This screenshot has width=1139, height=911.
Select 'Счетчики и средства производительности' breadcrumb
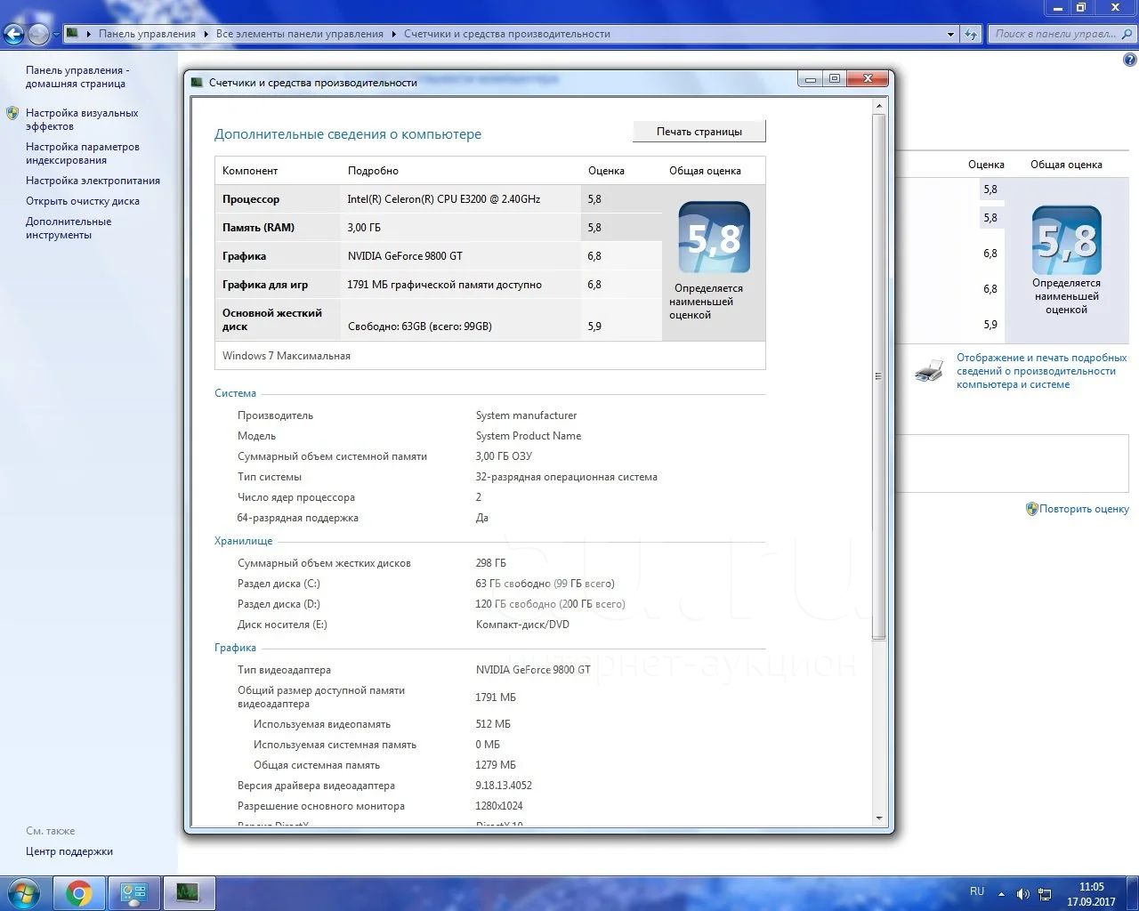pos(507,34)
